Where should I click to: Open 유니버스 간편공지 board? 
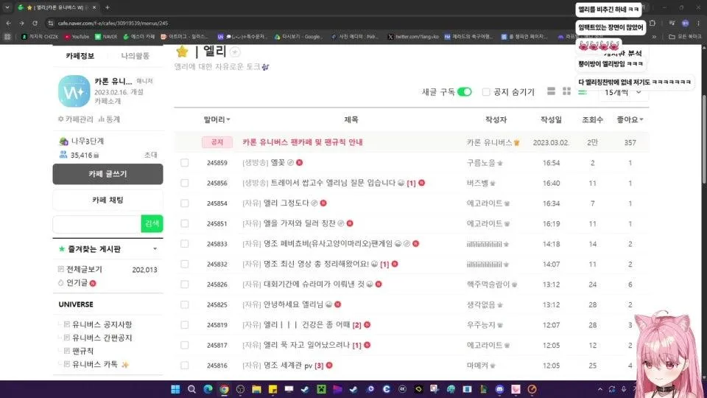pyautogui.click(x=102, y=338)
